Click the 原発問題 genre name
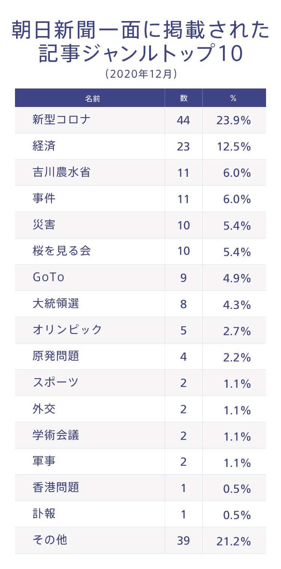The image size is (281, 569). click(x=56, y=356)
